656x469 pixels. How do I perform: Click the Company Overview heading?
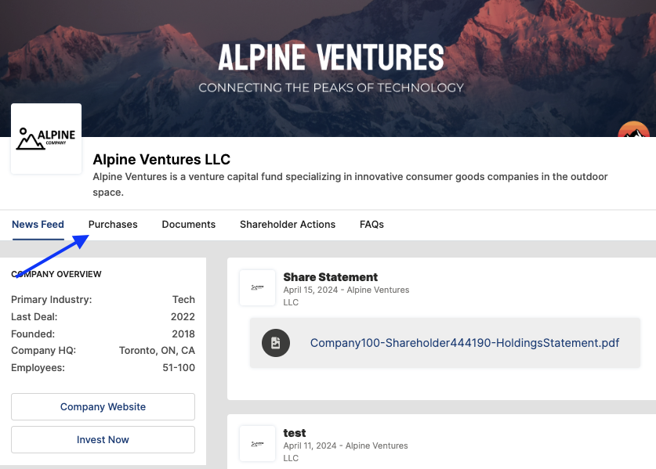click(x=56, y=274)
